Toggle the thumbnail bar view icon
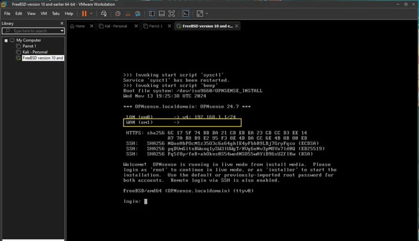The width and height of the screenshot is (419, 241). pos(162,14)
